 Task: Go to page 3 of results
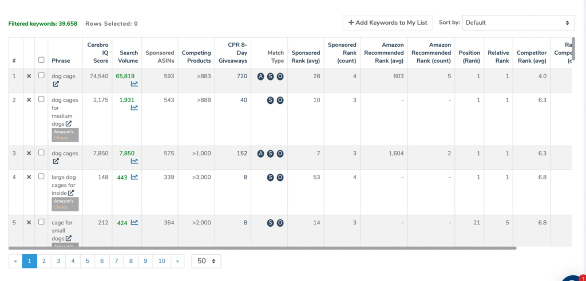coord(58,261)
